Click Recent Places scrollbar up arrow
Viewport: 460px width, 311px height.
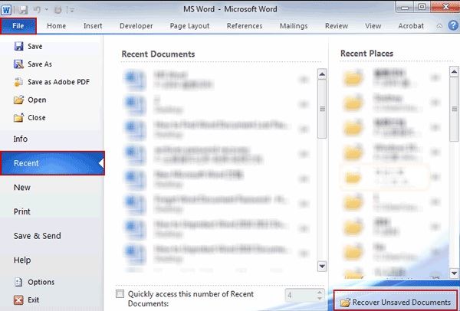pyautogui.click(x=454, y=71)
